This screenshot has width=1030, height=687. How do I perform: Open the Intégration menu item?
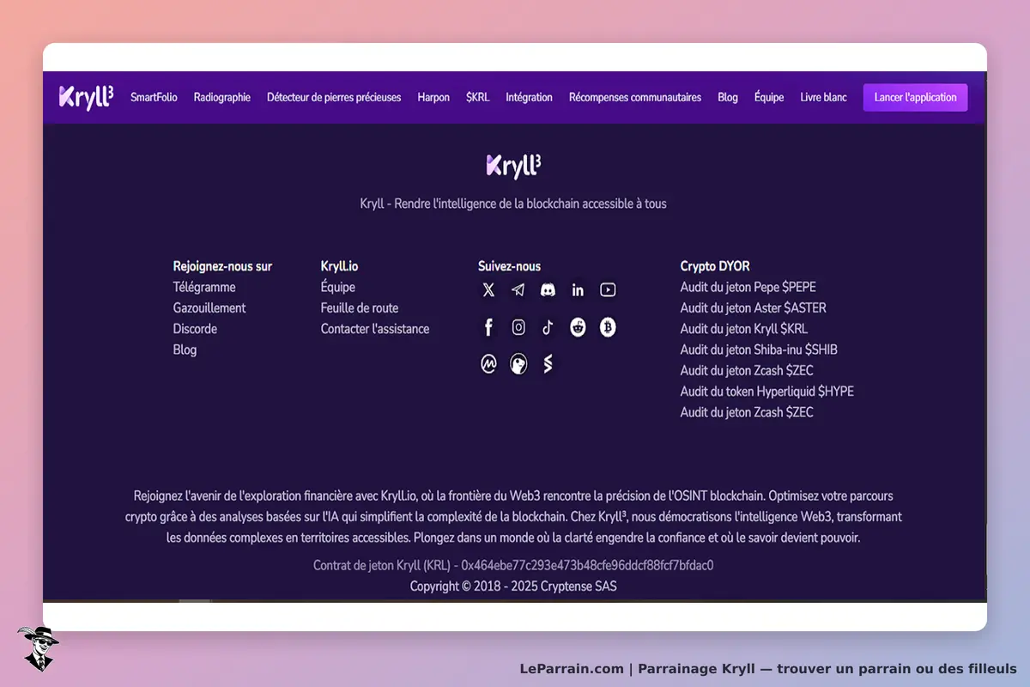point(529,97)
